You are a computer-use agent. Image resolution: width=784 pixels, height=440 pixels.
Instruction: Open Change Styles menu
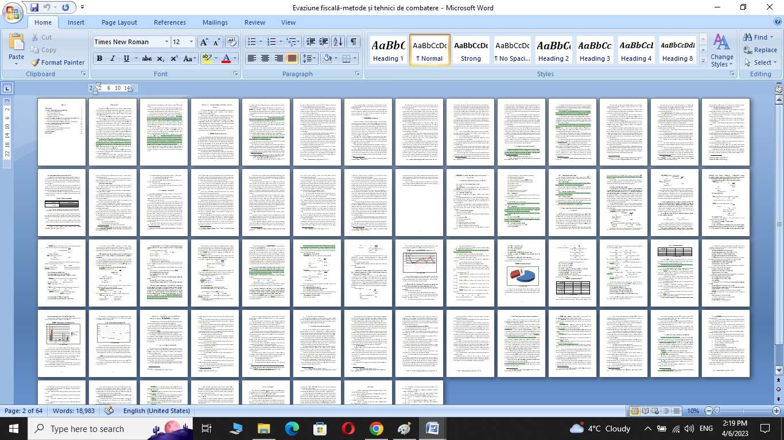click(721, 50)
